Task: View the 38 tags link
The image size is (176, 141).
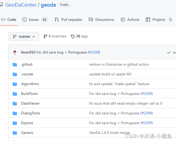Action: pyautogui.click(x=79, y=36)
